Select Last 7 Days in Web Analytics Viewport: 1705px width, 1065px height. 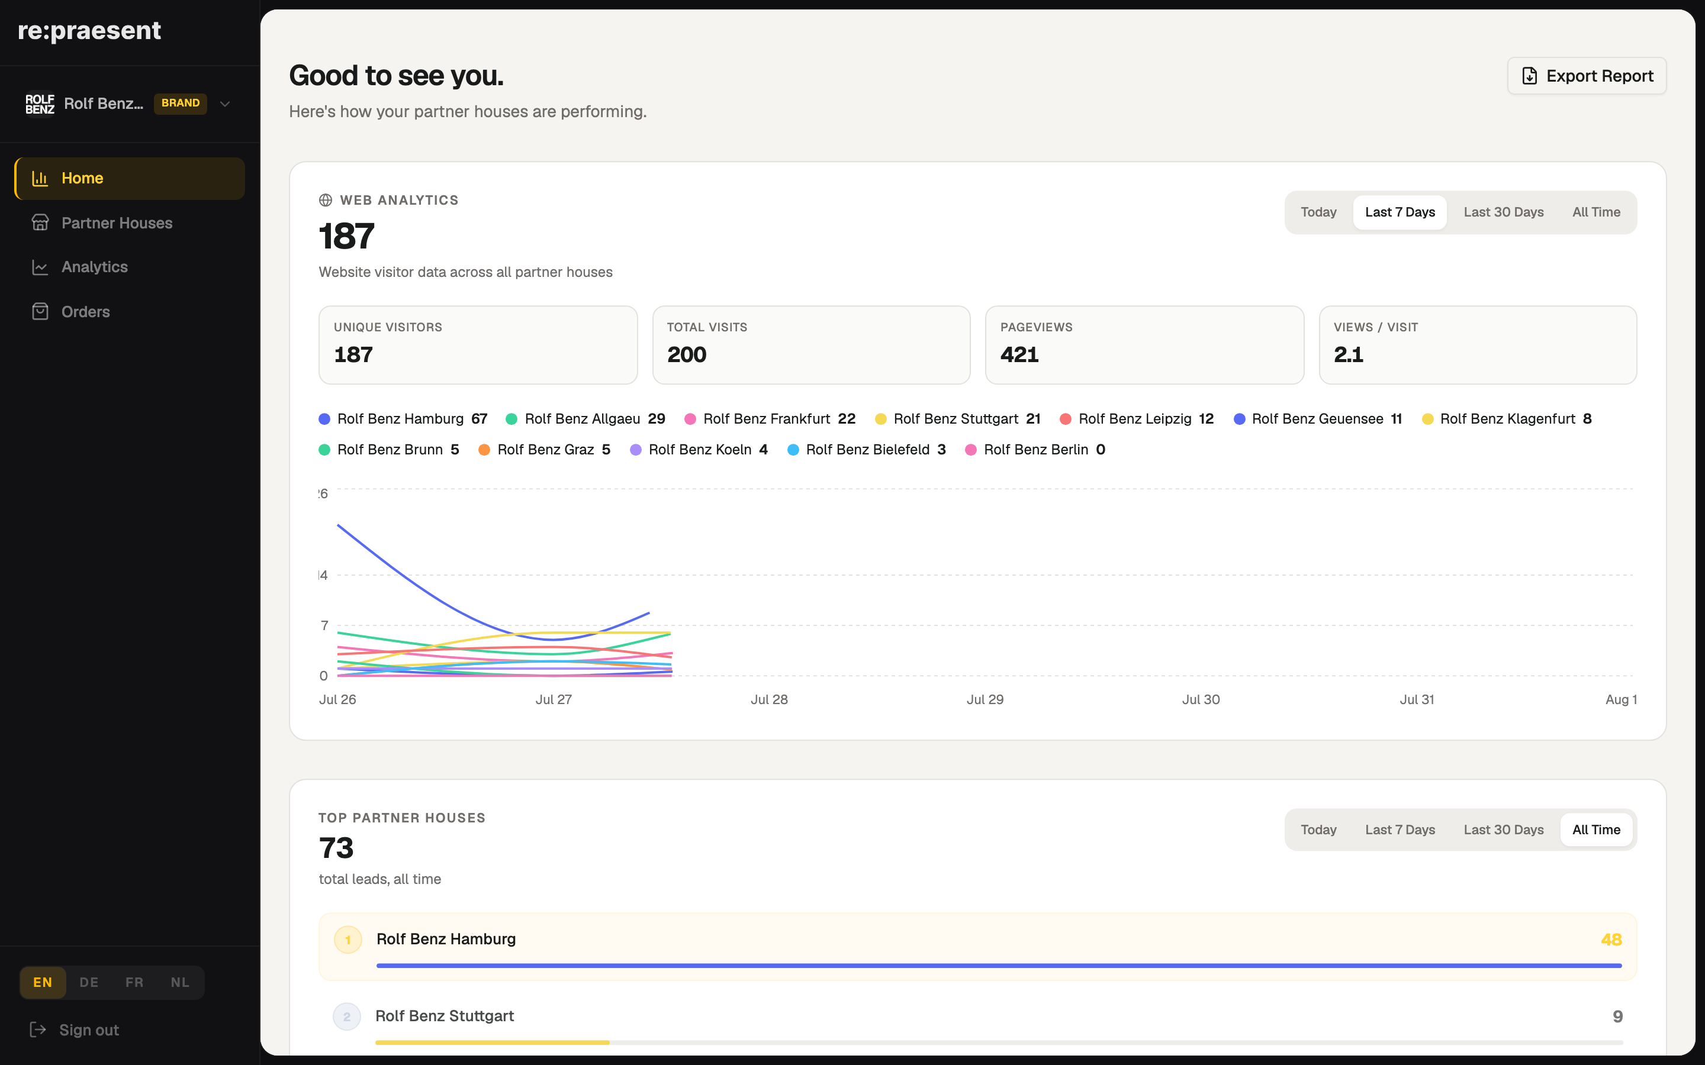(x=1400, y=212)
